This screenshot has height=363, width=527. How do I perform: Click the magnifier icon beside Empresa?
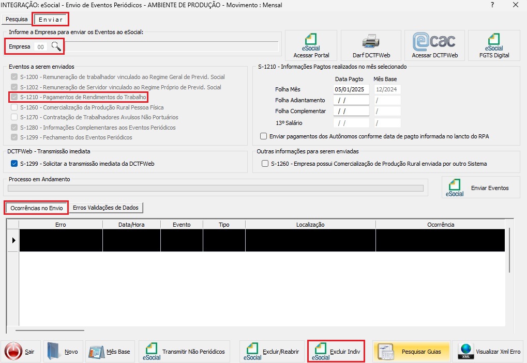56,46
